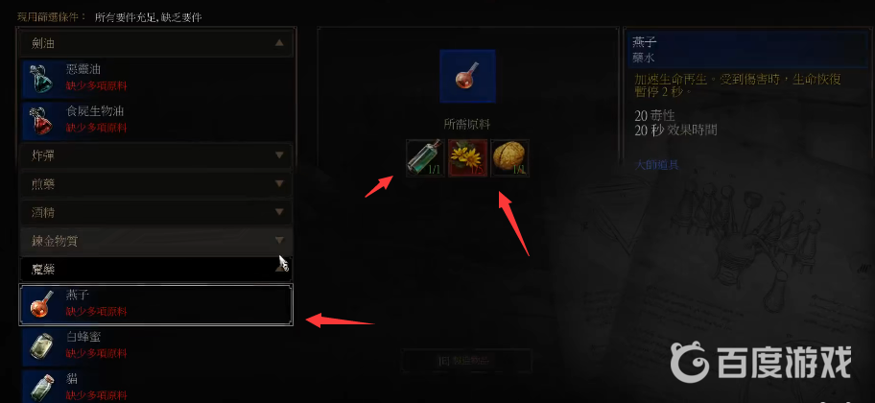Click the nut-shaped ingredient slot
Viewport: 875px width, 403px height.
coord(510,158)
